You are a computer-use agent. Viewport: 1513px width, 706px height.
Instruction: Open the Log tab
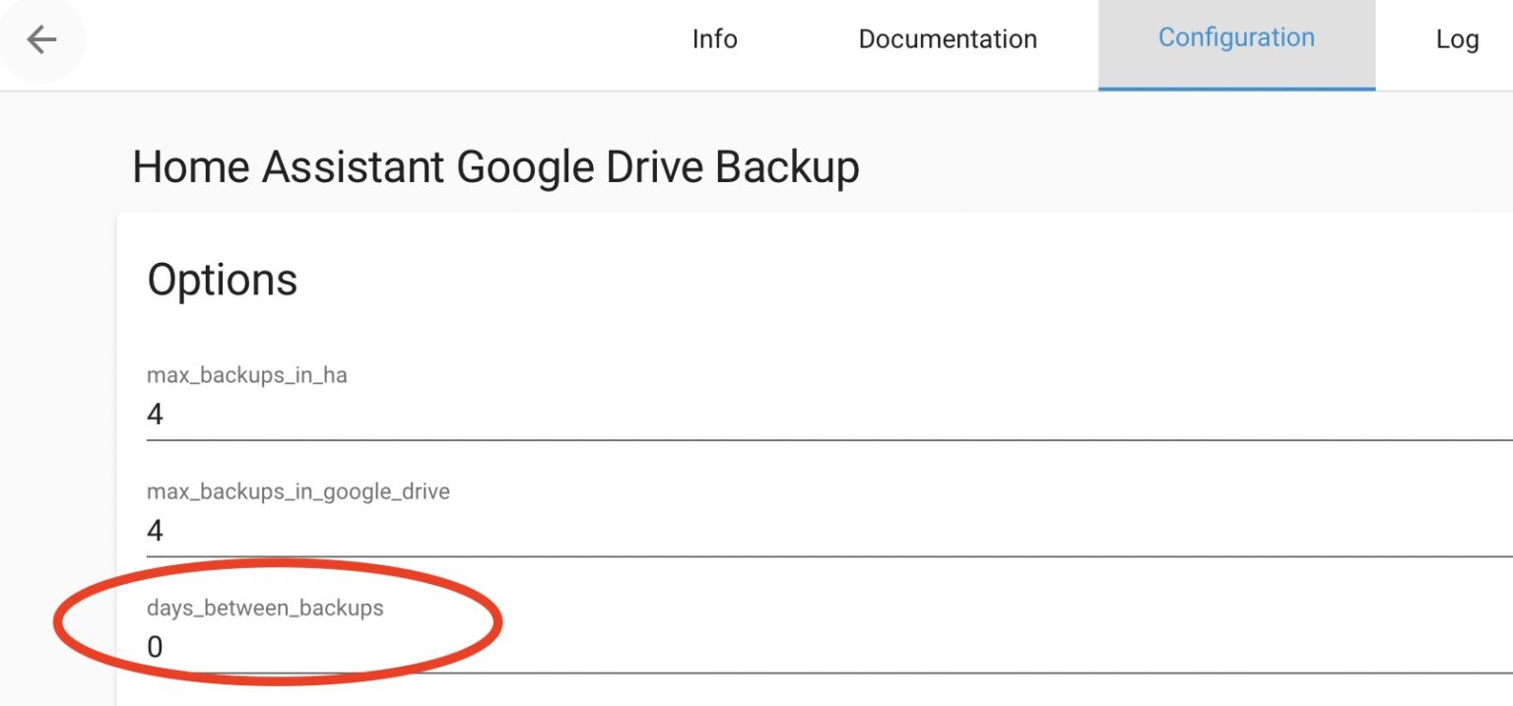(x=1457, y=39)
